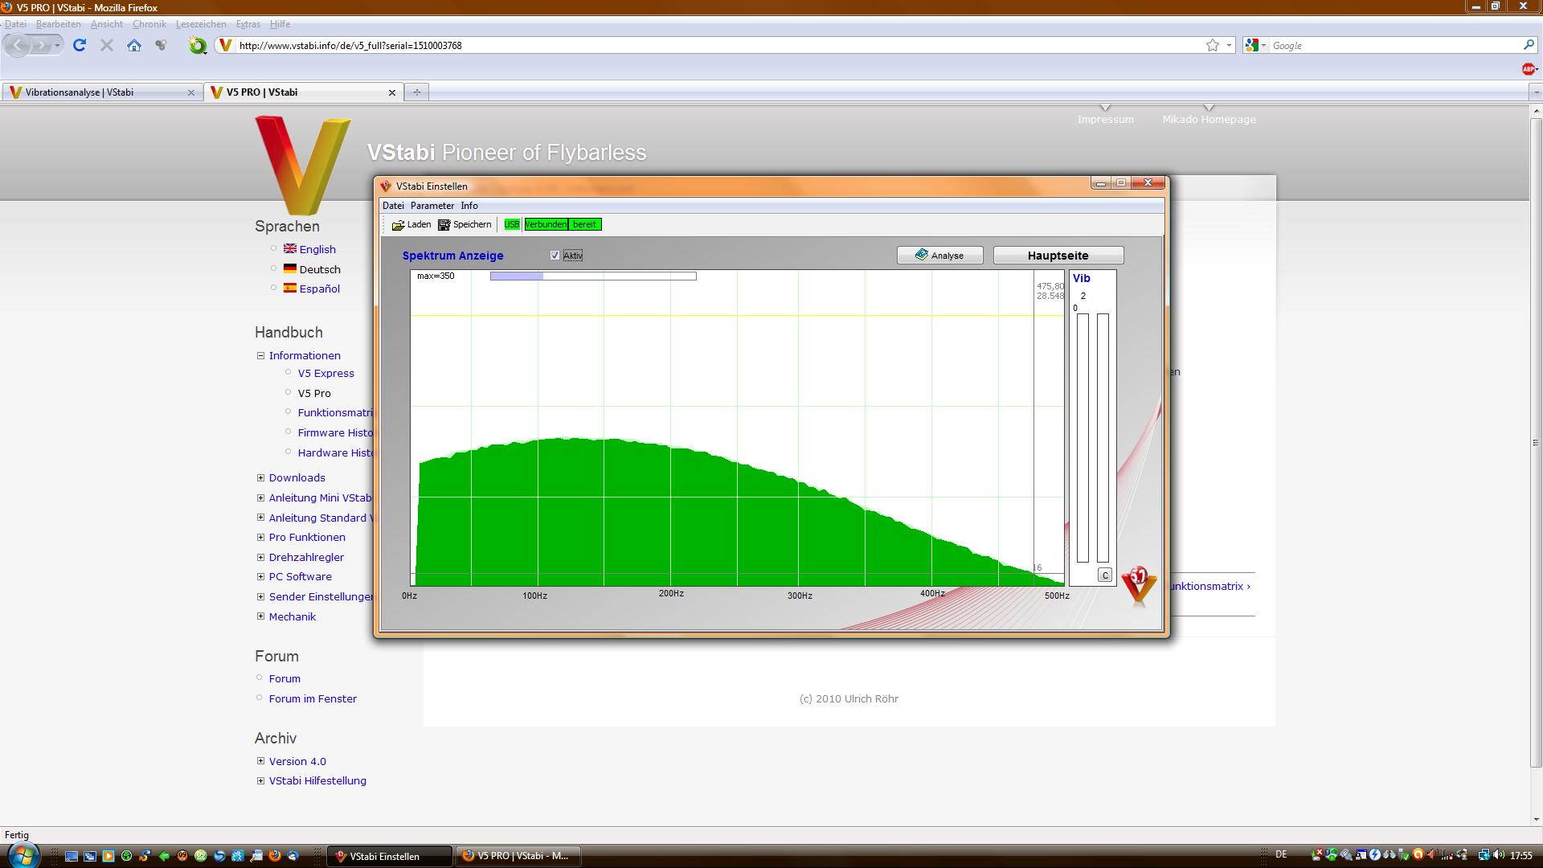Click the DE language indicator in the taskbar
This screenshot has height=868, width=1543.
click(x=1281, y=854)
